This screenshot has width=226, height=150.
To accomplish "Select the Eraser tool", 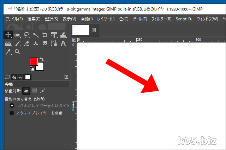I will [x=26, y=44].
